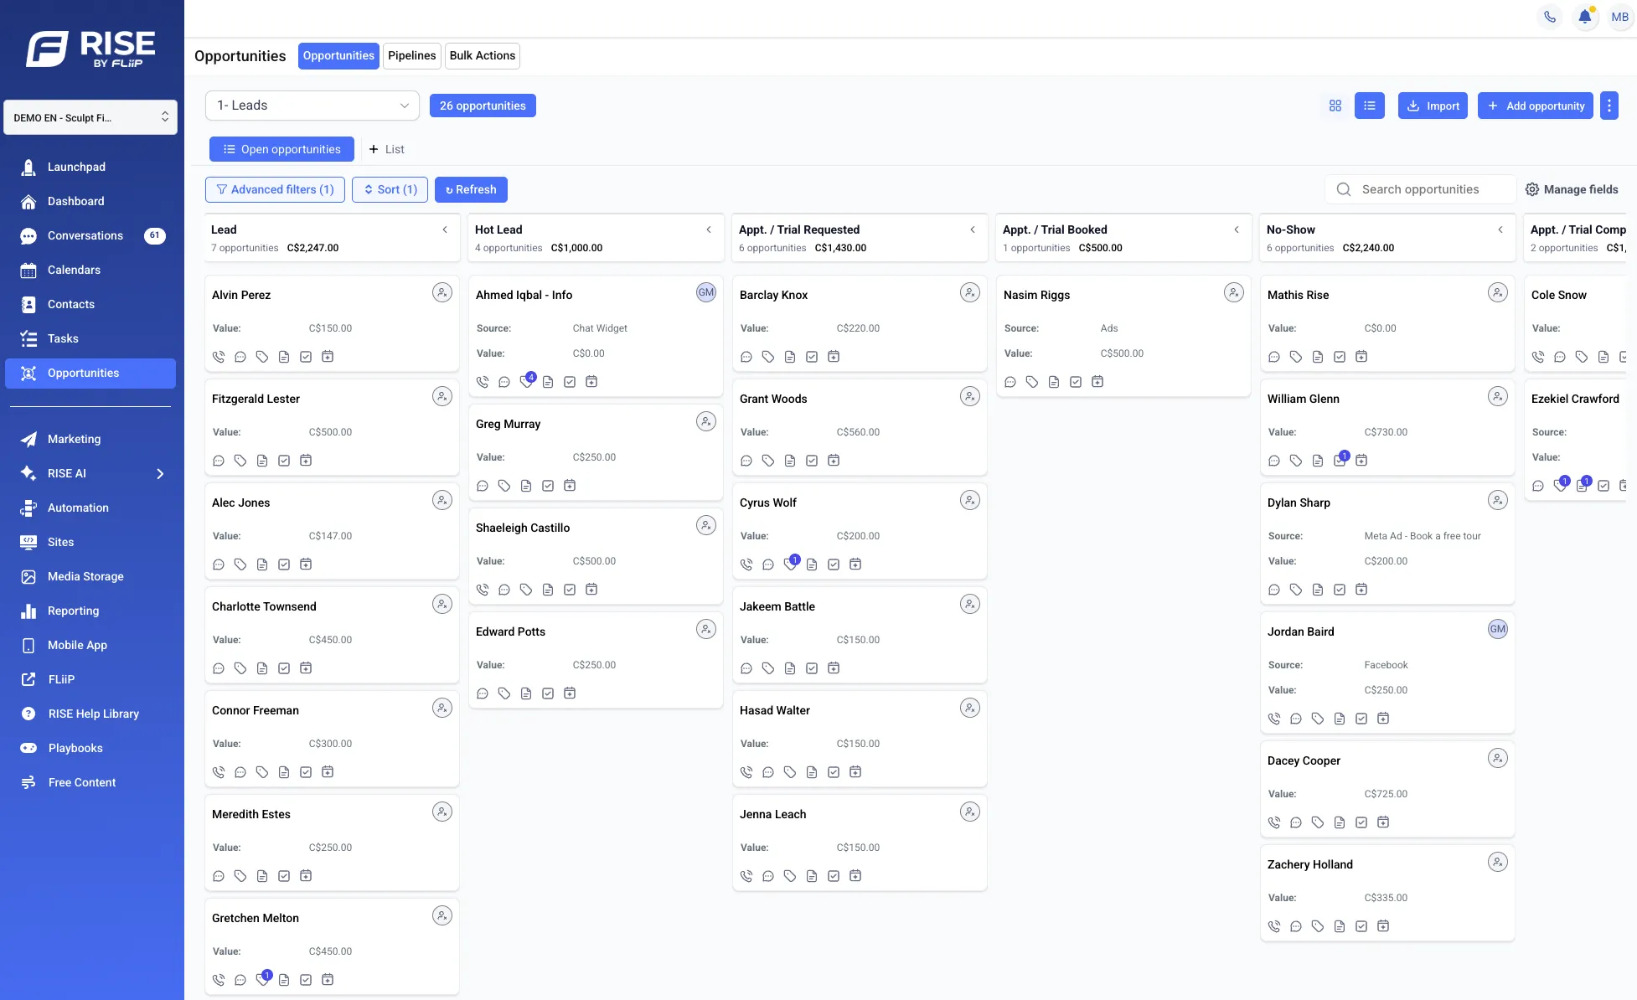Click the 26 opportunities badge
The width and height of the screenshot is (1637, 1000).
[x=483, y=106]
